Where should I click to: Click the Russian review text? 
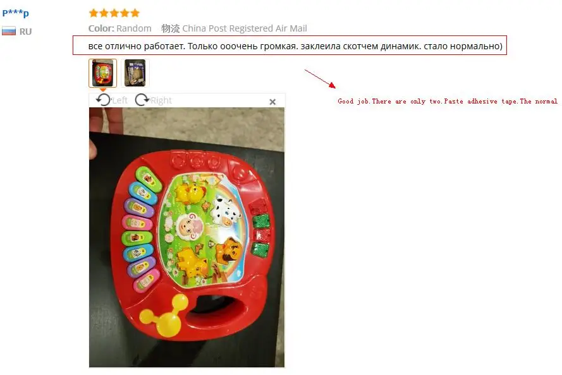click(x=295, y=46)
